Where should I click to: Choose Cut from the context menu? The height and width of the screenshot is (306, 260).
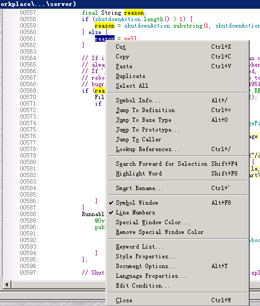[x=177, y=47]
